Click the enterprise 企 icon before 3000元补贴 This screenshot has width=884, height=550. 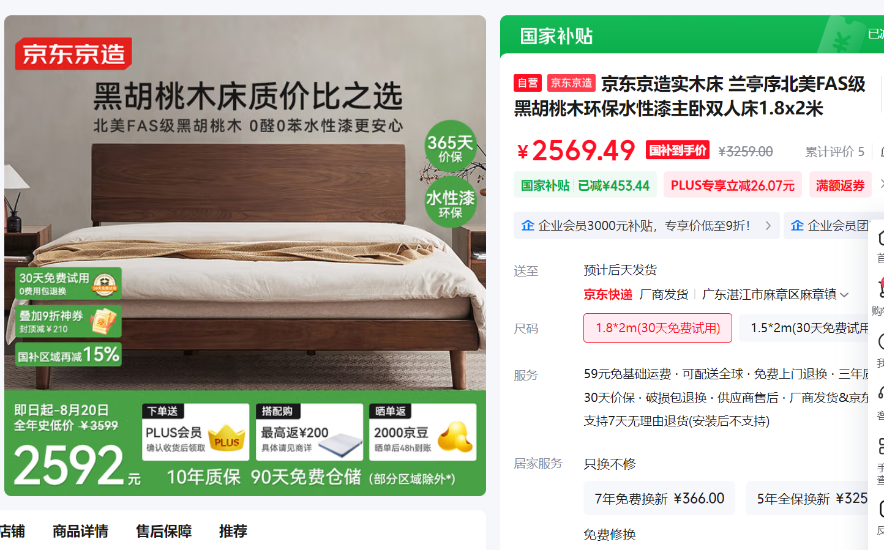tap(528, 226)
